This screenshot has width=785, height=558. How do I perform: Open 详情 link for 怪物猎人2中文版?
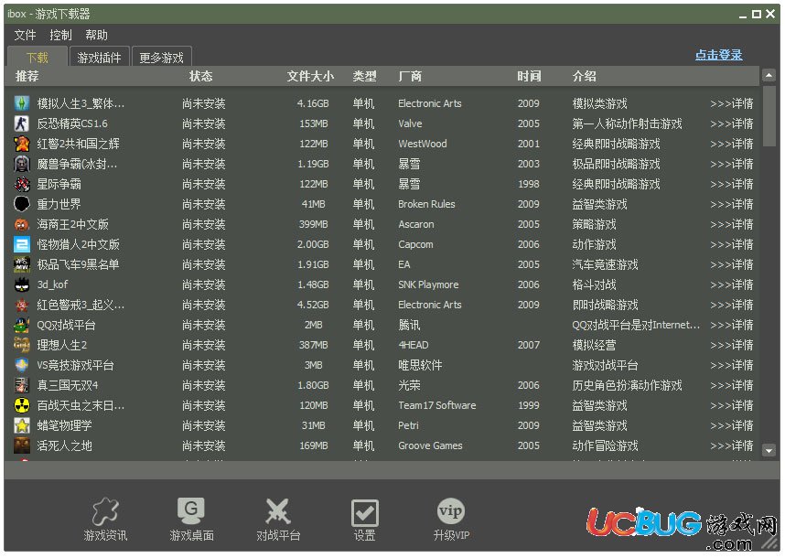tap(731, 244)
